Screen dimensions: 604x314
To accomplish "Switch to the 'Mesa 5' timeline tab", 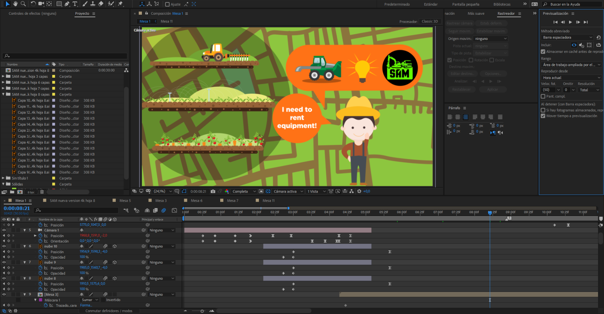I will 125,201.
